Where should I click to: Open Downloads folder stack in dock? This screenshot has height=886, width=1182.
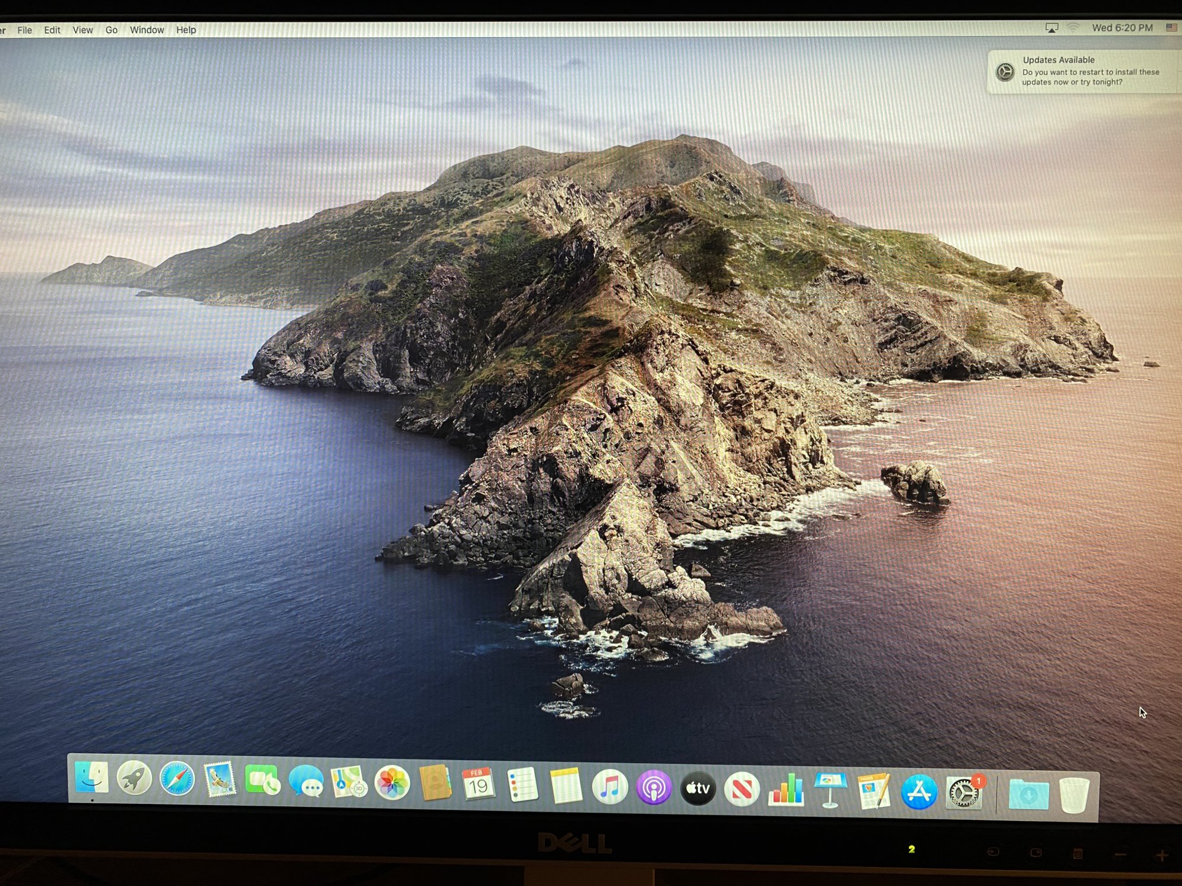pyautogui.click(x=1028, y=794)
